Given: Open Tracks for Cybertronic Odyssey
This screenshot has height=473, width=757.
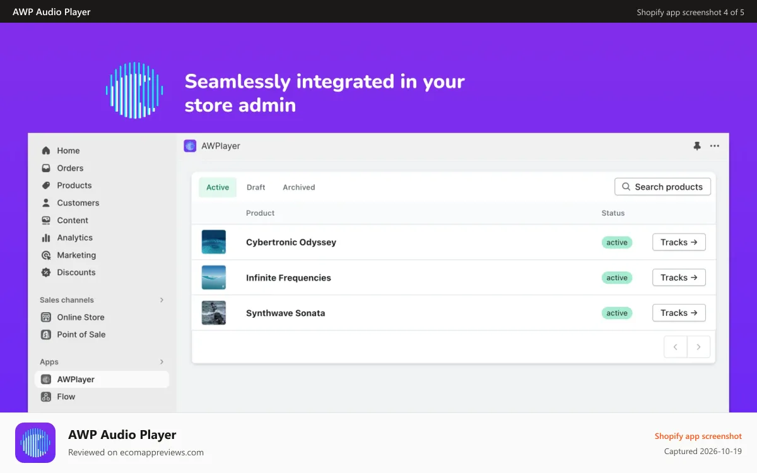Looking at the screenshot, I should 679,242.
